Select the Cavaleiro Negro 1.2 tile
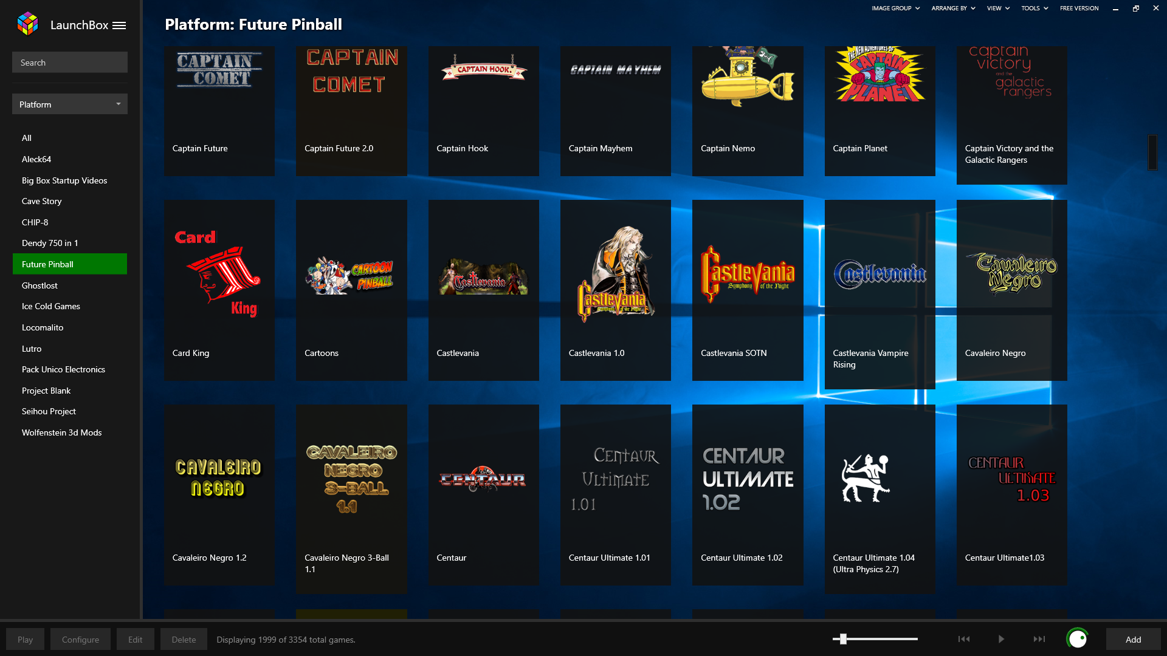Viewport: 1167px width, 656px height. pyautogui.click(x=219, y=495)
